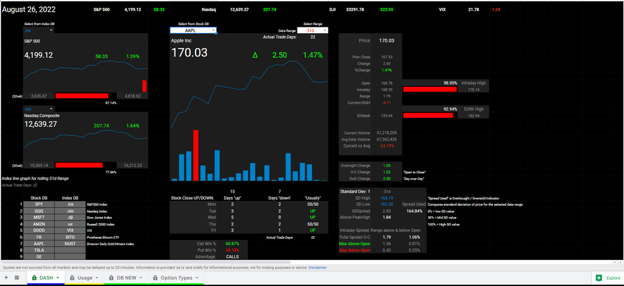Screen dimensions: 624x286
Task: Switch to the DASH sheet tab
Action: 45,278
